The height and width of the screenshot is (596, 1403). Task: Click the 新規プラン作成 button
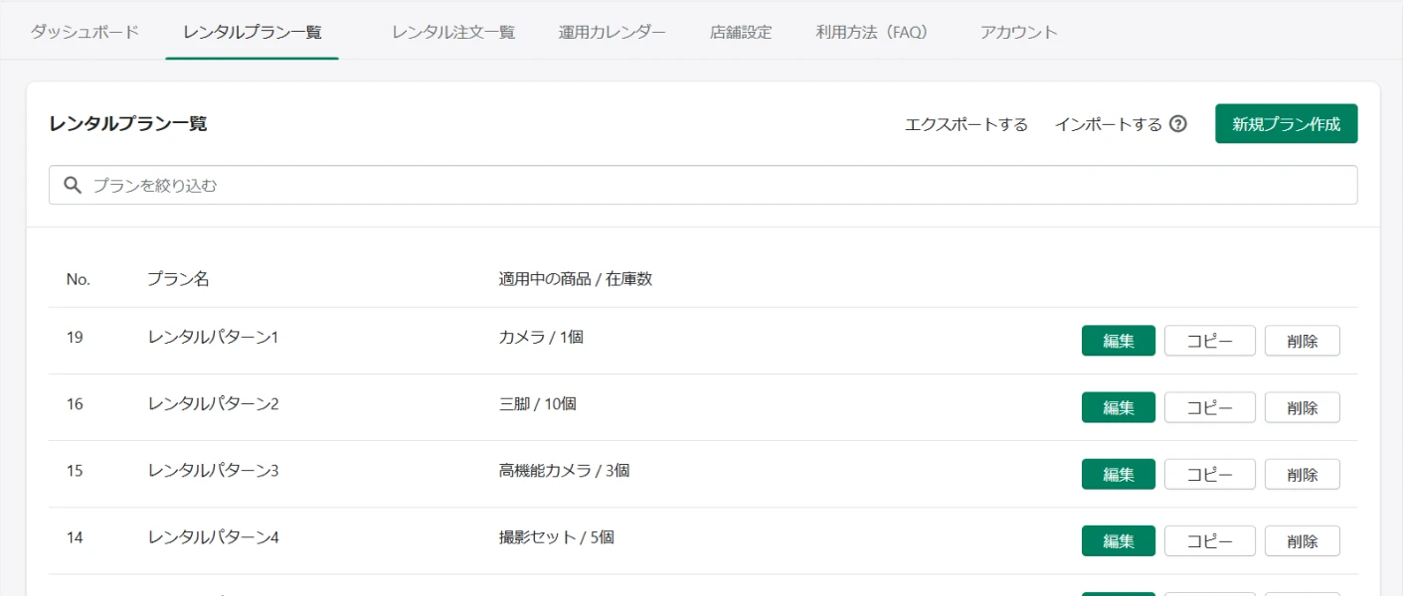click(1286, 124)
